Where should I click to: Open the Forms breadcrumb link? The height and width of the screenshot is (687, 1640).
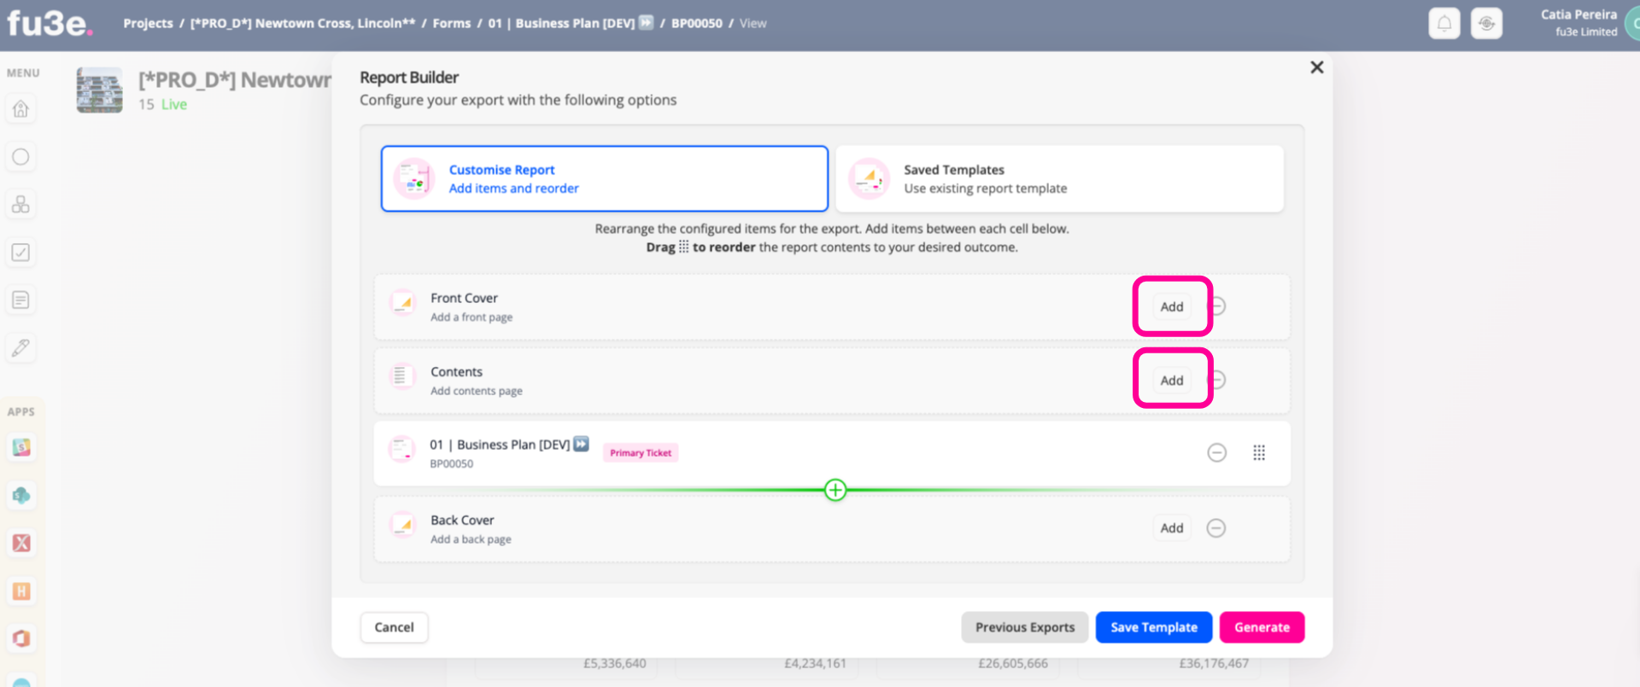click(x=452, y=24)
